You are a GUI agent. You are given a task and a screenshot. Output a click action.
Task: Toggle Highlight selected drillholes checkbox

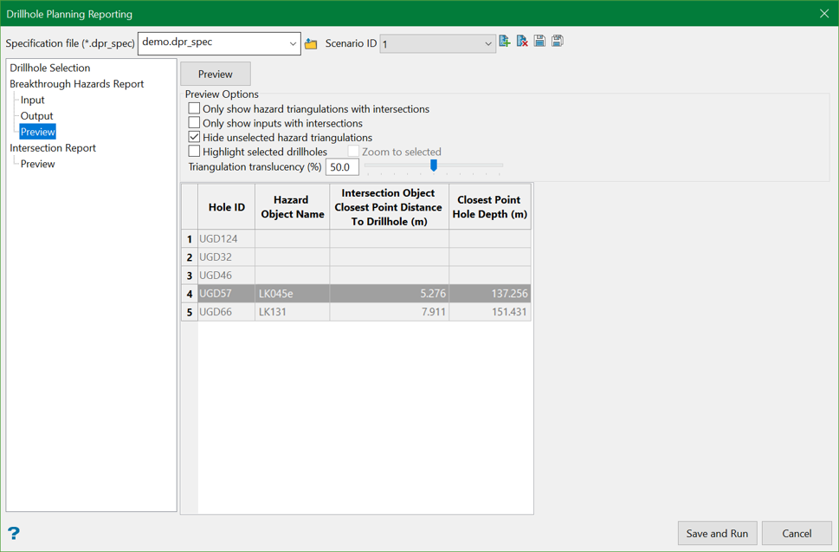(194, 152)
